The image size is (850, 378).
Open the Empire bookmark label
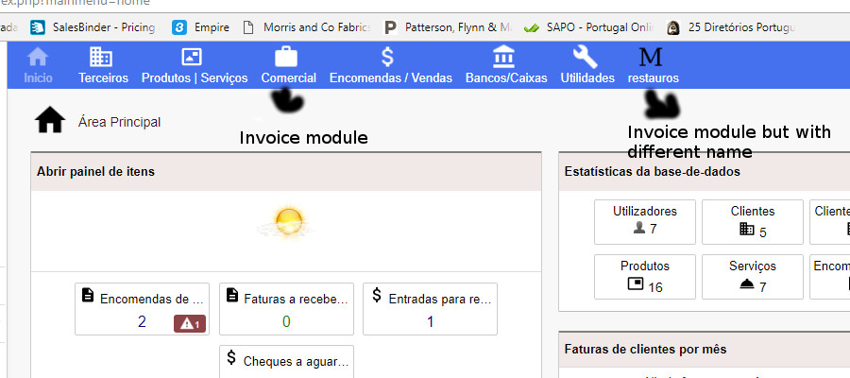[212, 27]
